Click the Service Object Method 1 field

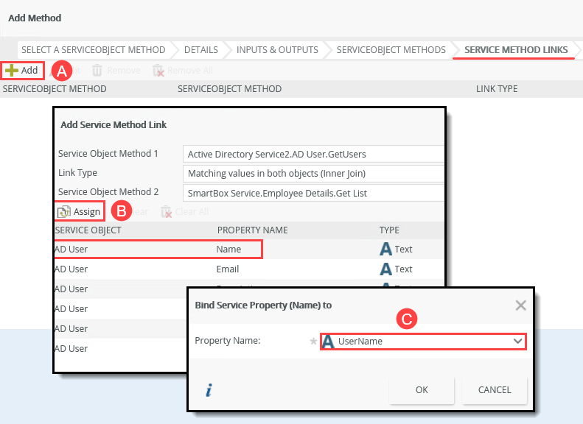313,155
